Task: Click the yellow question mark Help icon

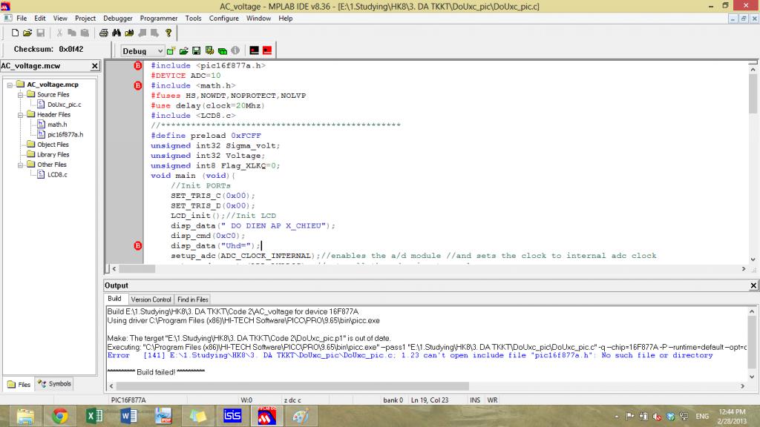Action: click(168, 33)
